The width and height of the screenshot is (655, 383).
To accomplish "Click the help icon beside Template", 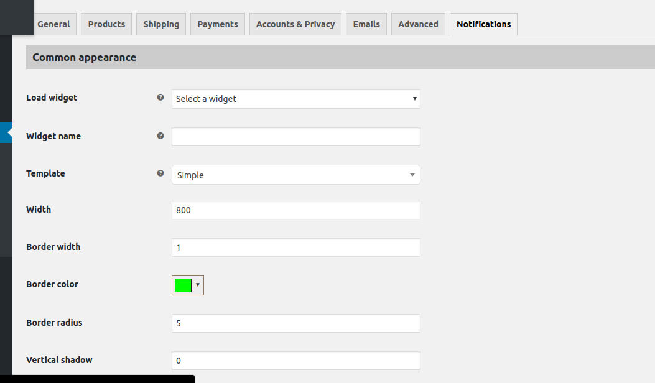I will pyautogui.click(x=160, y=173).
